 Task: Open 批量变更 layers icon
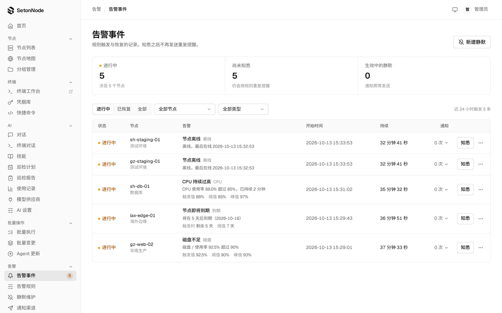point(10,243)
